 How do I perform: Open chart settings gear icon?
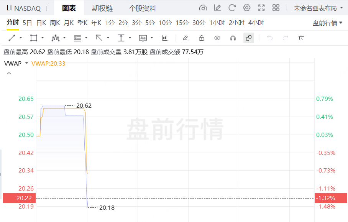click(x=247, y=8)
